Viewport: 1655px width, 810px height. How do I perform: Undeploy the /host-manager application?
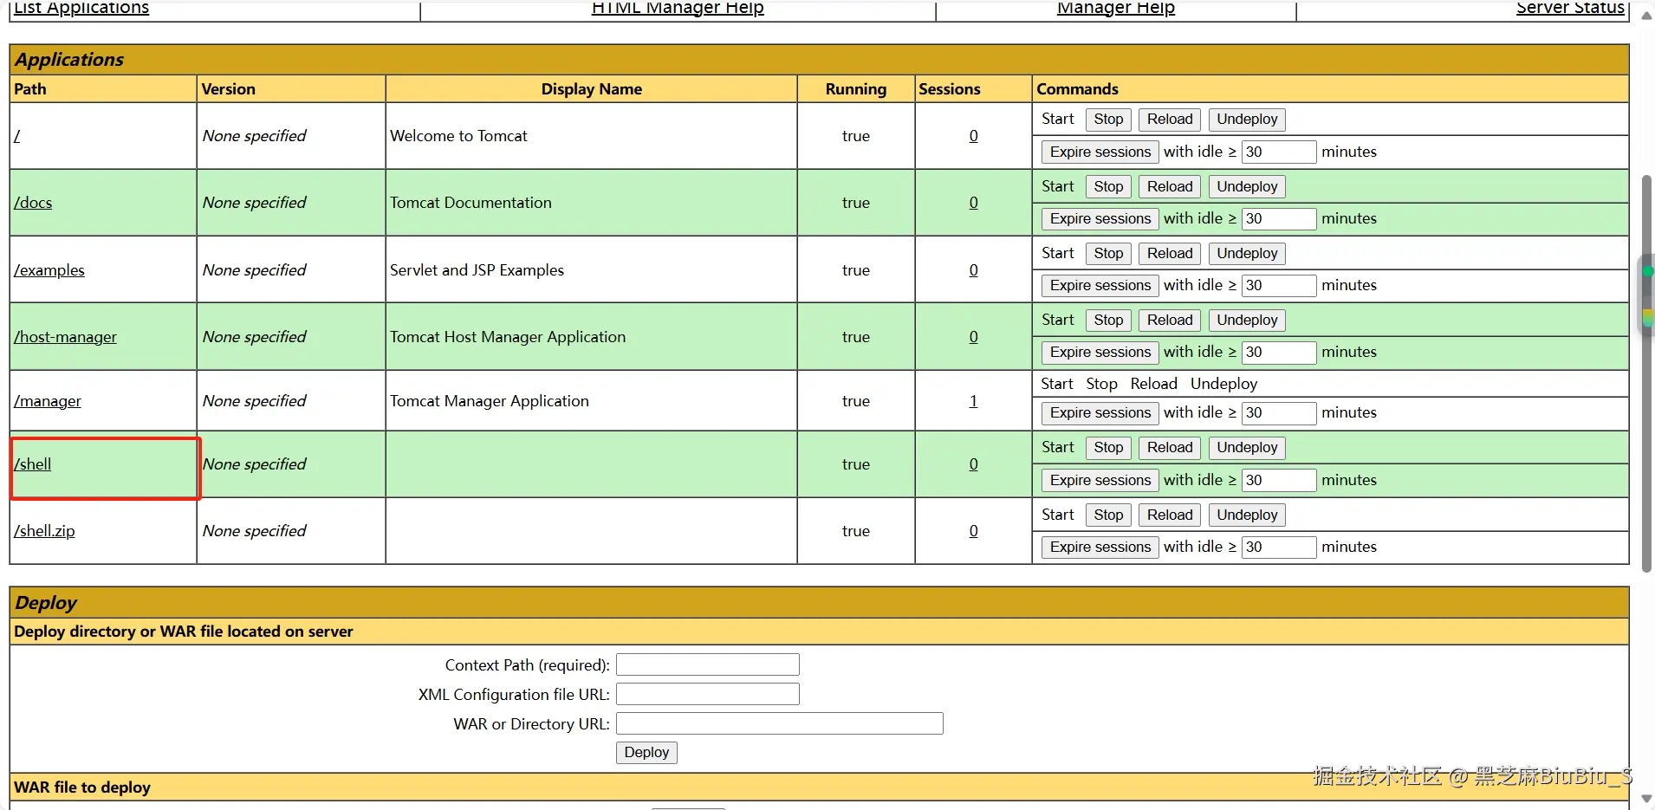[x=1247, y=321]
